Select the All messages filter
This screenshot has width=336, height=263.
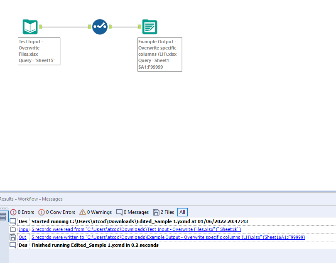tap(182, 212)
